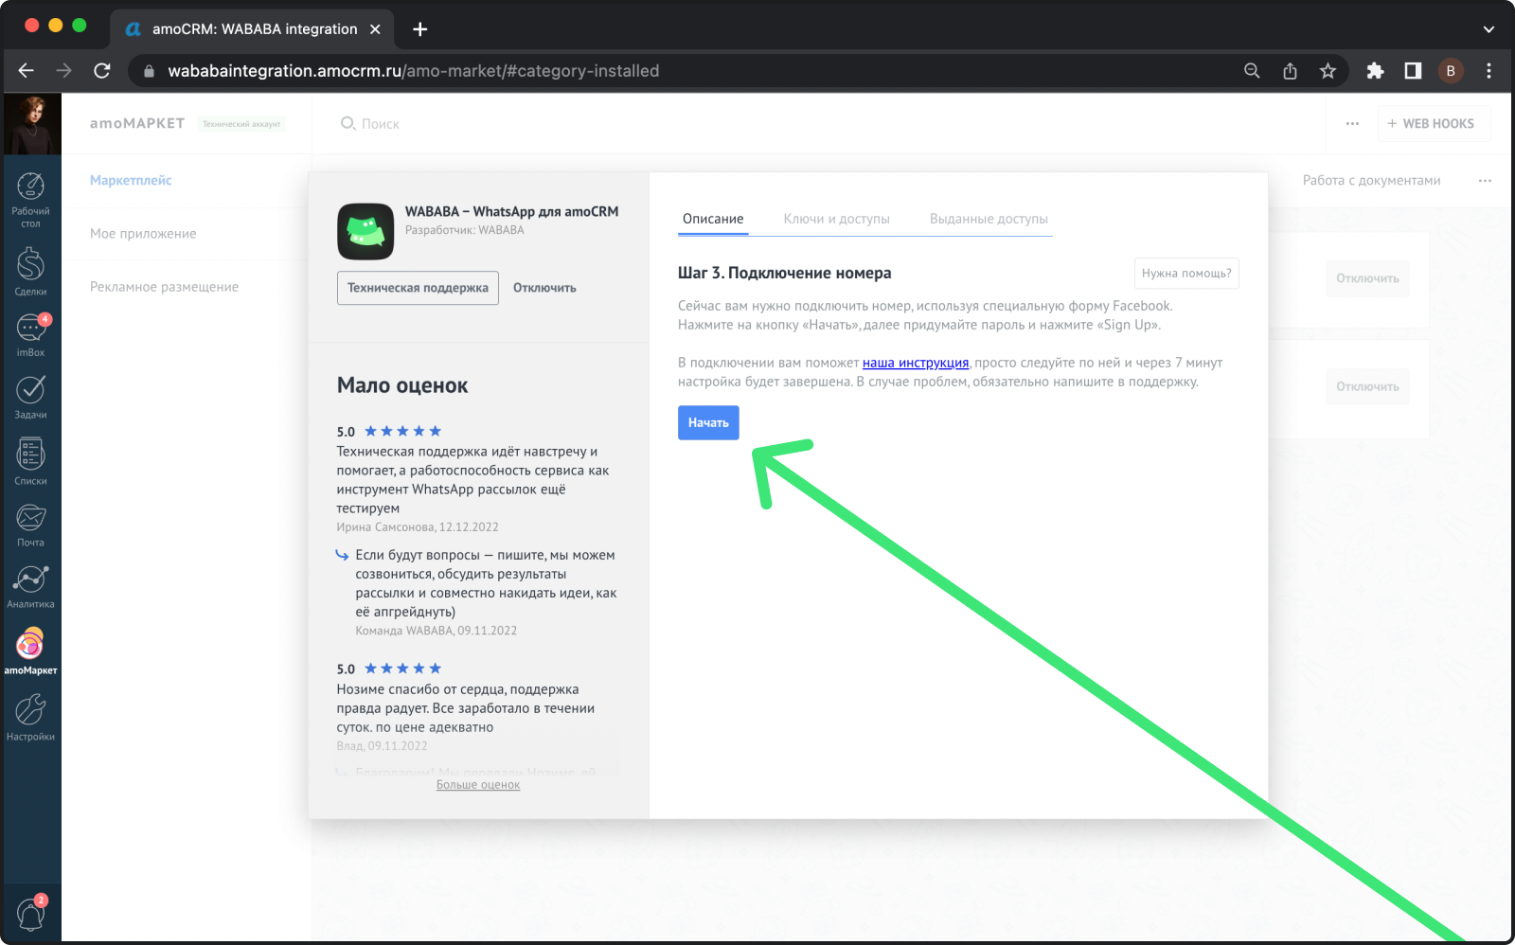Switch to the Ключи и доступы tab
This screenshot has width=1515, height=945.
point(837,219)
